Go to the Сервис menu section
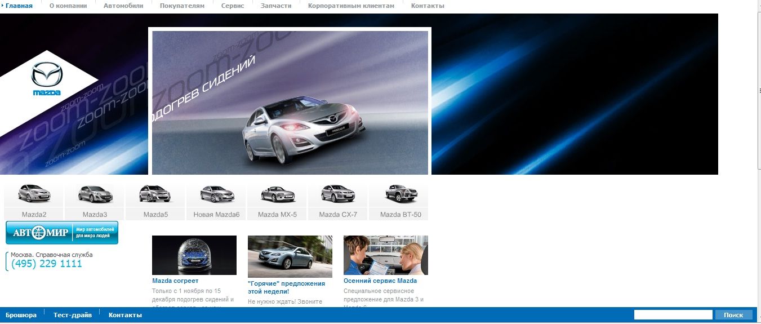This screenshot has width=761, height=324. click(233, 6)
